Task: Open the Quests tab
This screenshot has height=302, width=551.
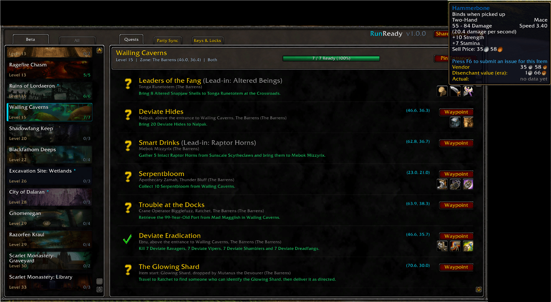Action: [131, 39]
